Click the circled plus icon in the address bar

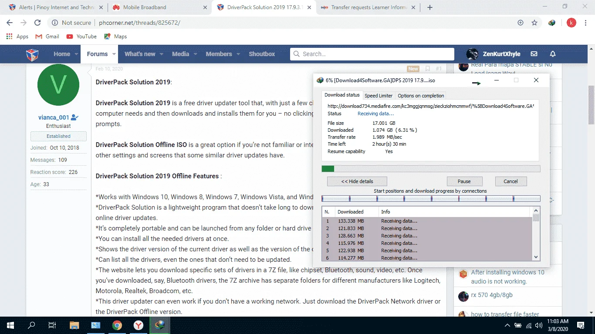(x=520, y=23)
